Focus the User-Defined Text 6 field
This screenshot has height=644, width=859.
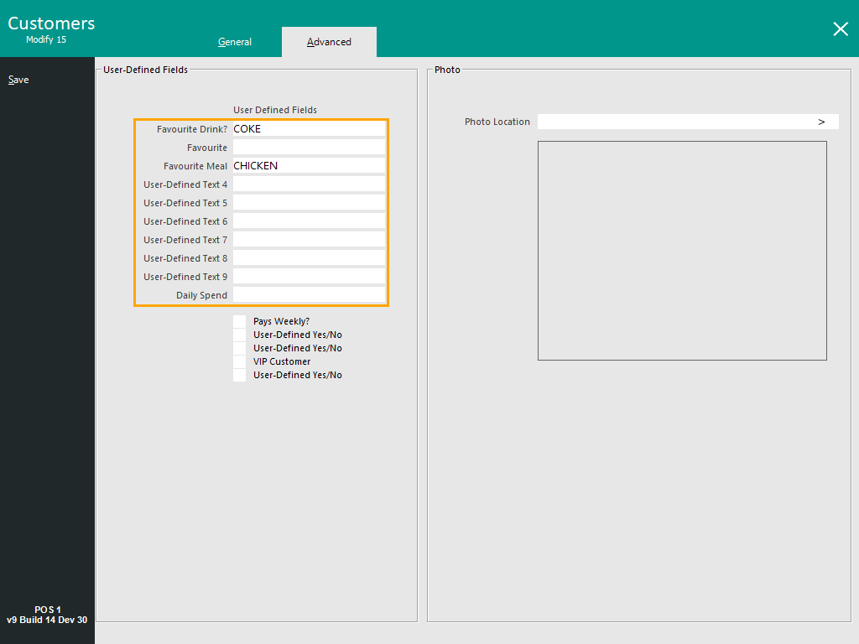tap(309, 221)
